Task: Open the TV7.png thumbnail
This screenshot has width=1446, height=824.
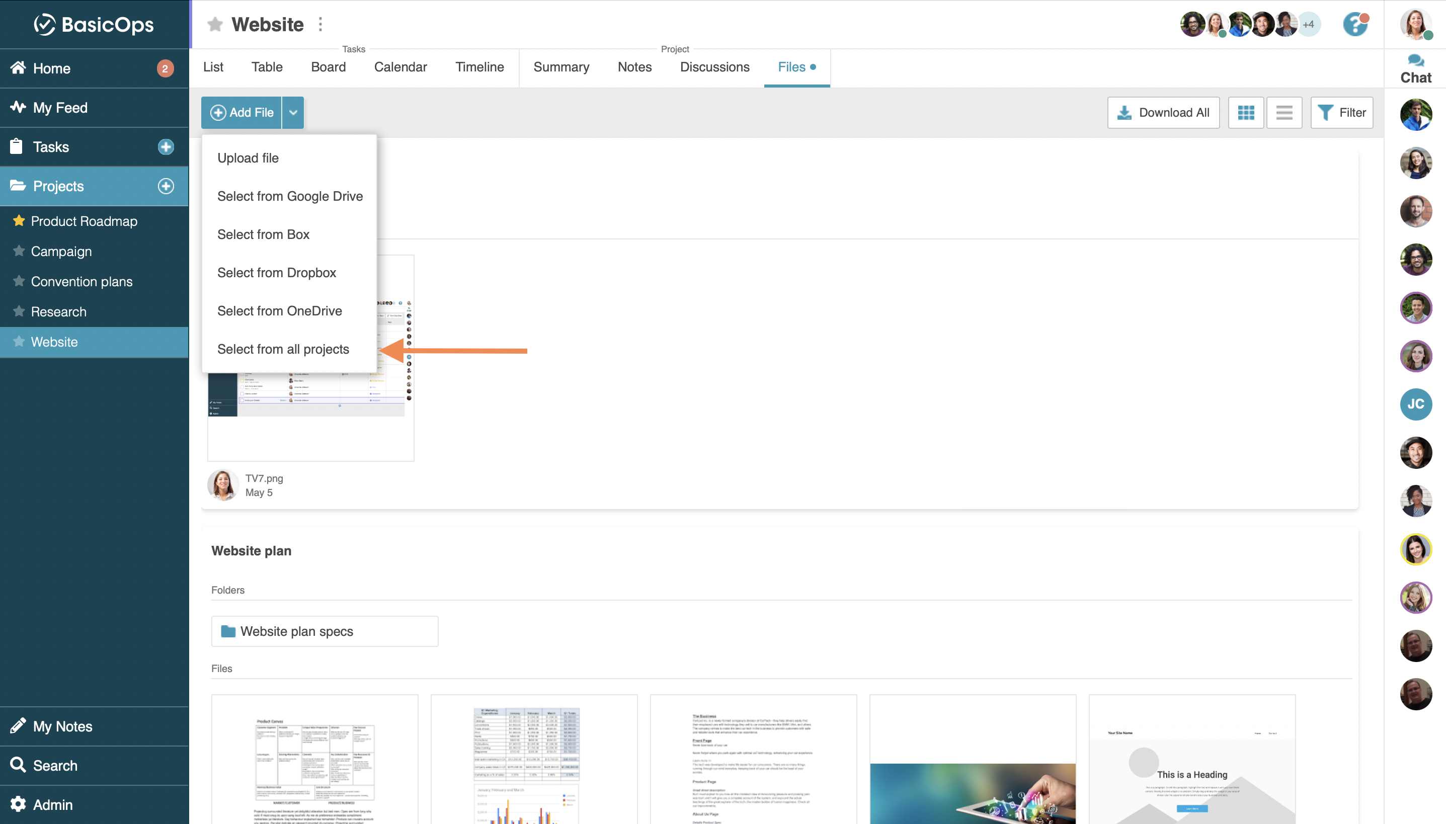Action: pos(311,358)
